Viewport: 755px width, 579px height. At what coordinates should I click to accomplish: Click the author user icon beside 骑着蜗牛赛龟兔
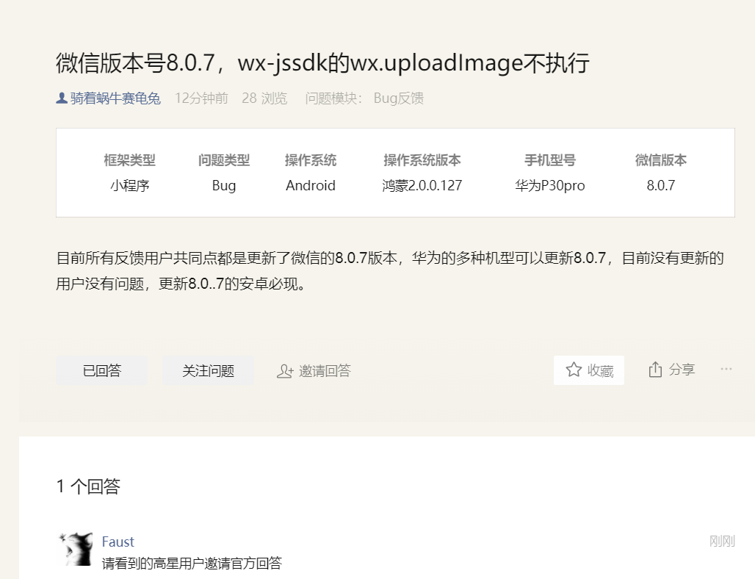coord(62,98)
